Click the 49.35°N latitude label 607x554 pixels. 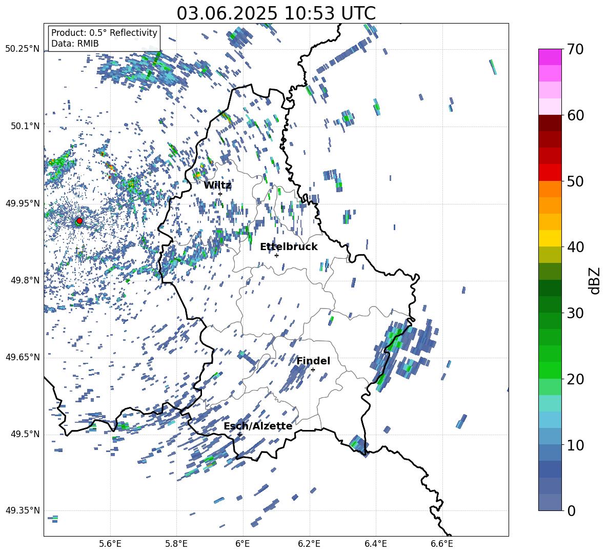coord(23,510)
